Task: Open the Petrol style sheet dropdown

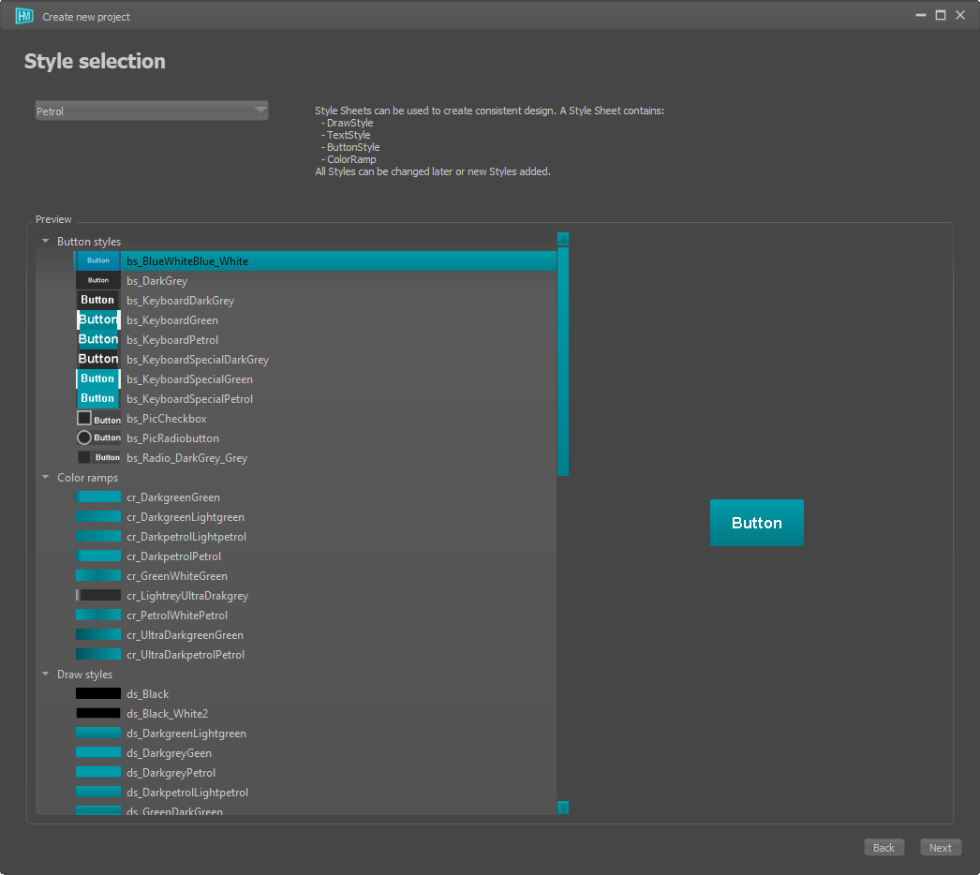Action: click(152, 111)
